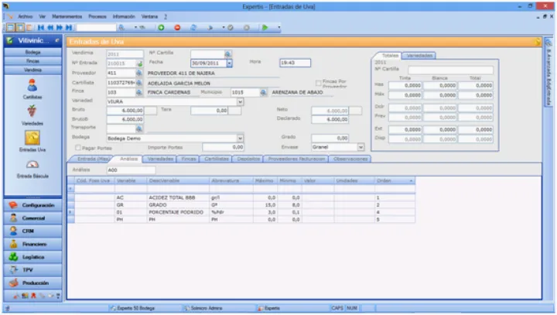This screenshot has width=557, height=315.
Task: Open the Envase dropdown
Action: tap(361, 146)
